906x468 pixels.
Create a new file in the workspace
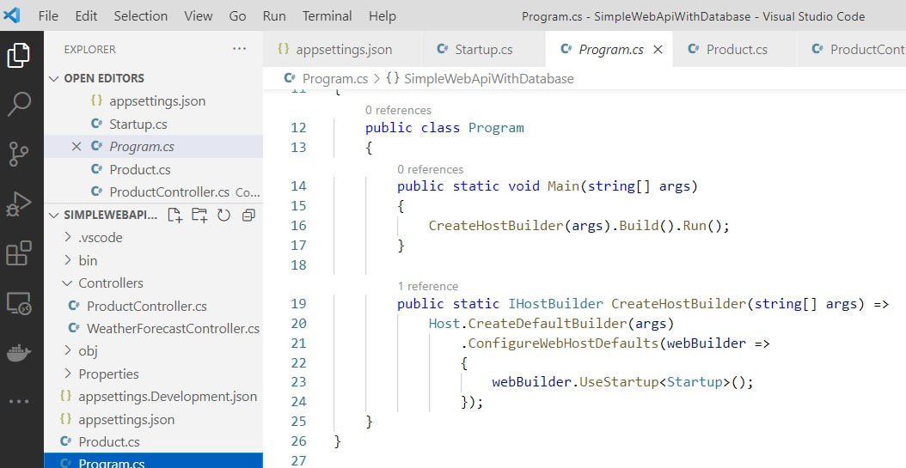point(175,216)
